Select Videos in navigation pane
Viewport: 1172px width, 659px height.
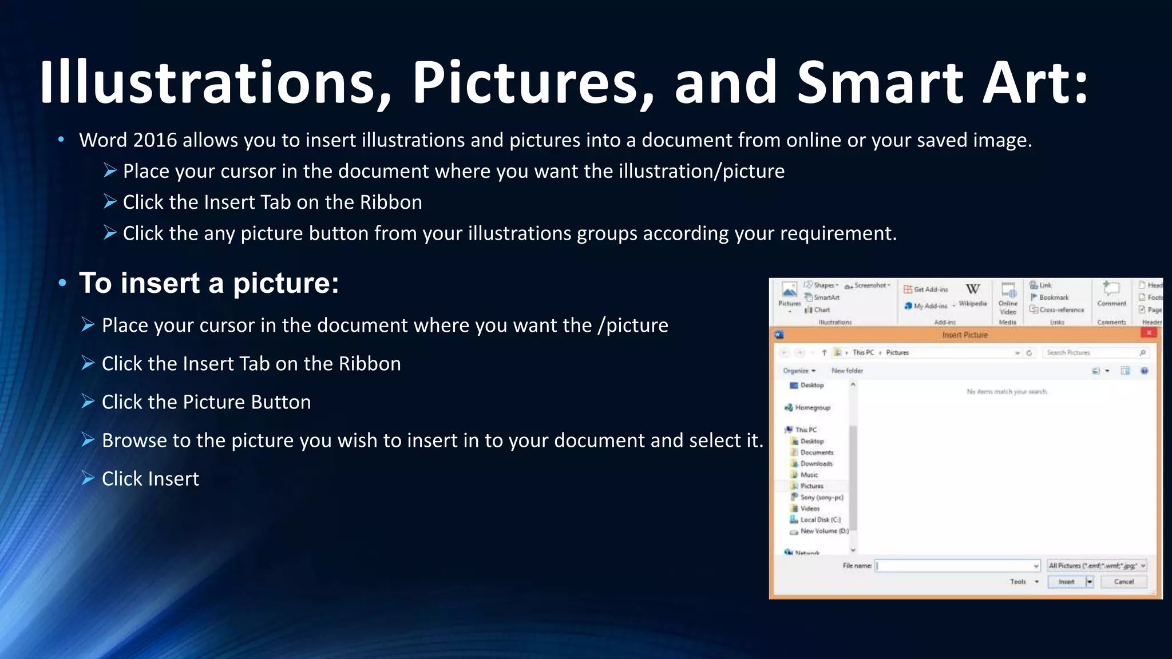point(805,508)
